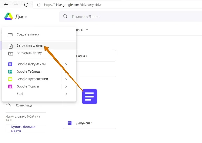Screen dimensions: 202x143
Task: Click the Документ 1 file name
Action: click(x=84, y=123)
